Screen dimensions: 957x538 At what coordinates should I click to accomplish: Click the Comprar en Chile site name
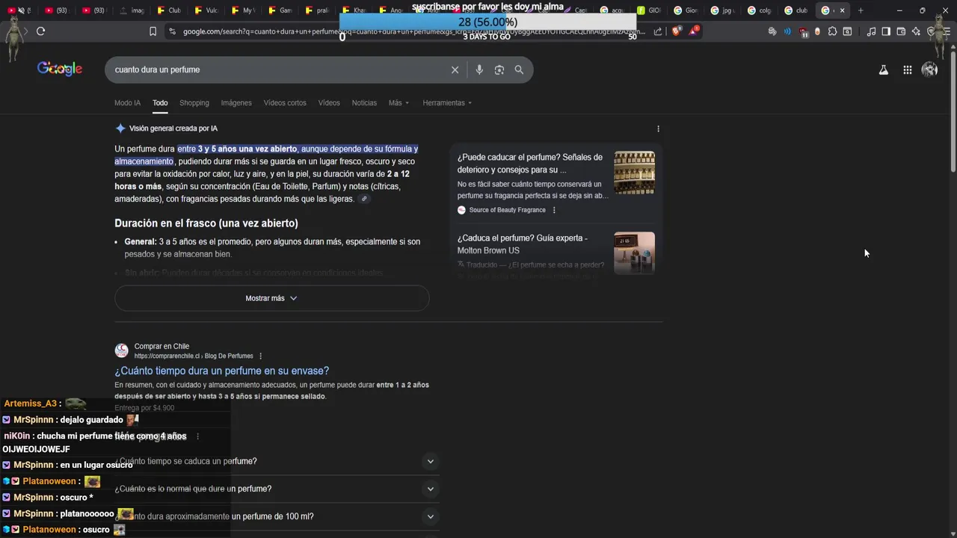(161, 347)
